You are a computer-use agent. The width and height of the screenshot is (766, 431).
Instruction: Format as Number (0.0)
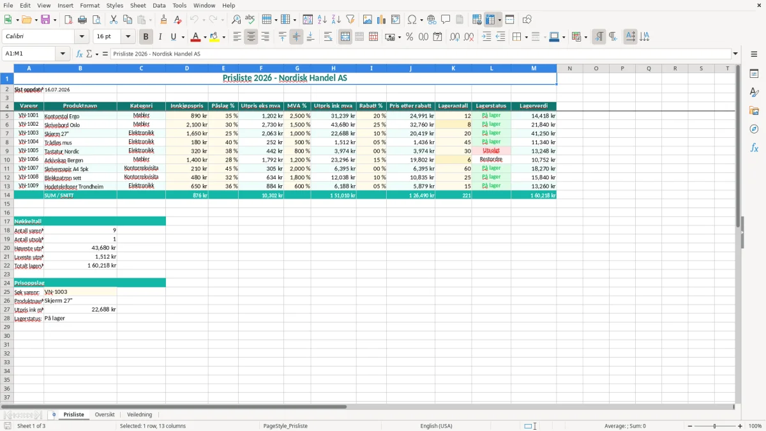(423, 37)
